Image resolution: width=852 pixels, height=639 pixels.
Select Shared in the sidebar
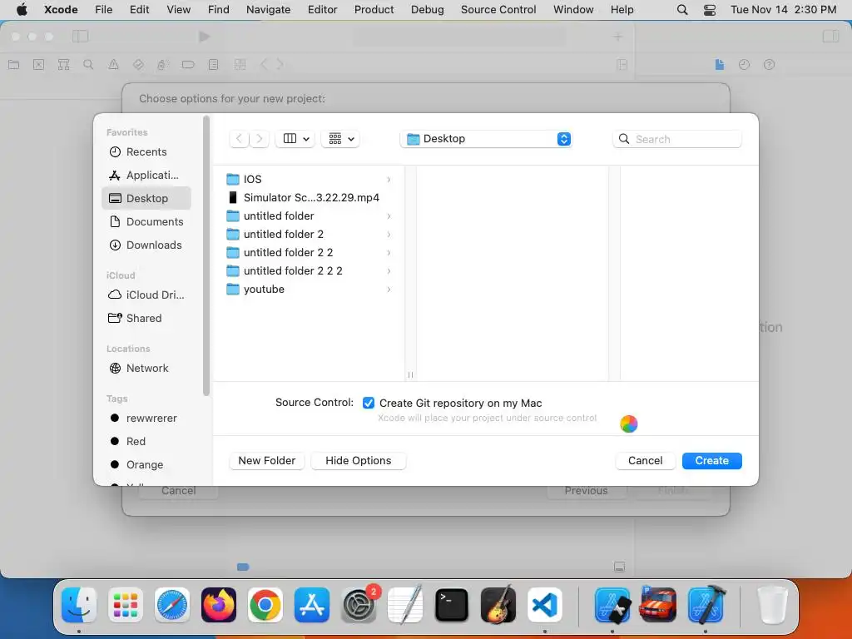(146, 318)
